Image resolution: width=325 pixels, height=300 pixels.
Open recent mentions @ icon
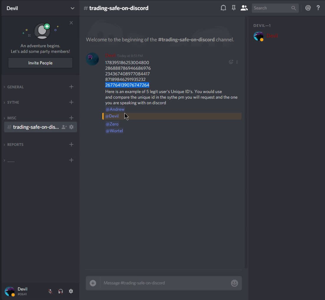point(308,8)
